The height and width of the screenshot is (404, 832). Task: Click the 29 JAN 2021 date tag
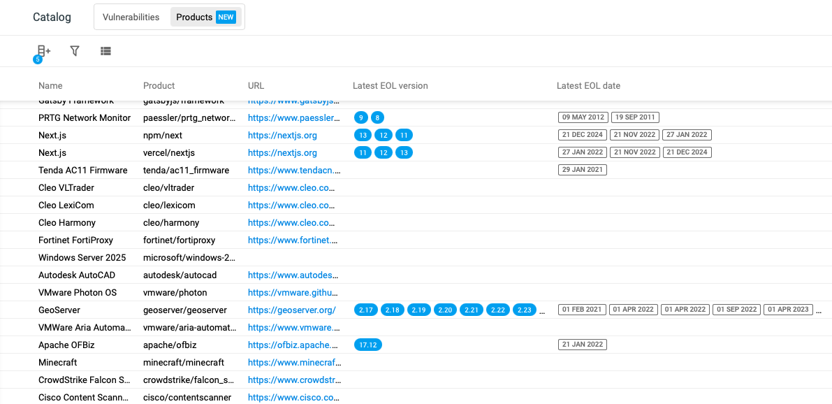(582, 170)
